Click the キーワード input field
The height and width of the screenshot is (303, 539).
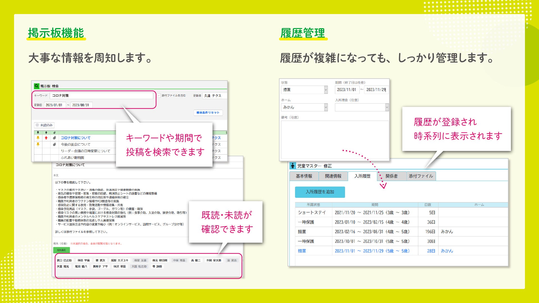(x=101, y=96)
